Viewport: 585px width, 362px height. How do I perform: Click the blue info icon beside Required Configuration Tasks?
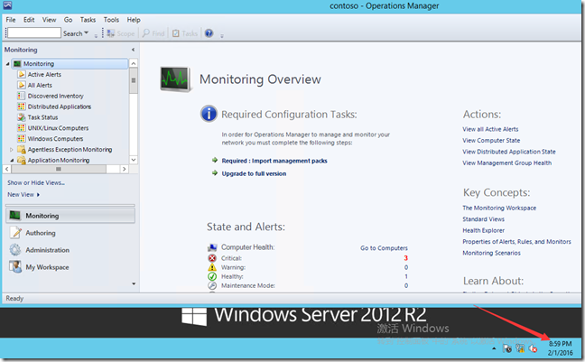click(209, 114)
